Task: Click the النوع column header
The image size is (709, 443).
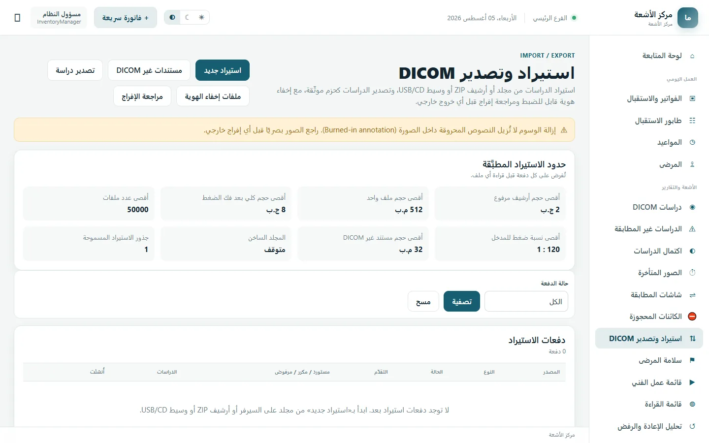Action: 489,372
